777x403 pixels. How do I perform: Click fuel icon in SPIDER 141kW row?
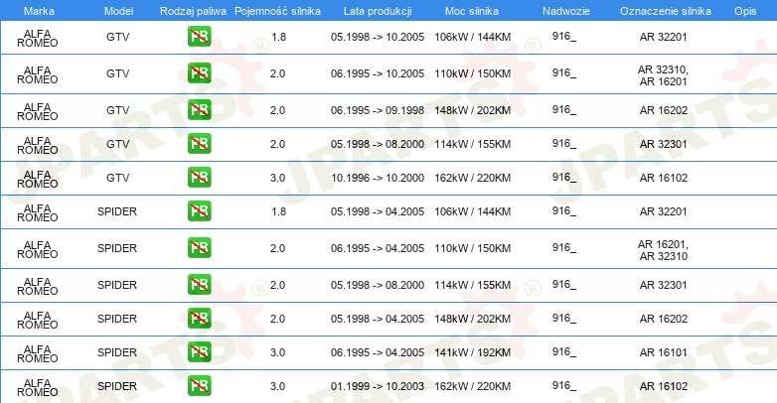(199, 352)
